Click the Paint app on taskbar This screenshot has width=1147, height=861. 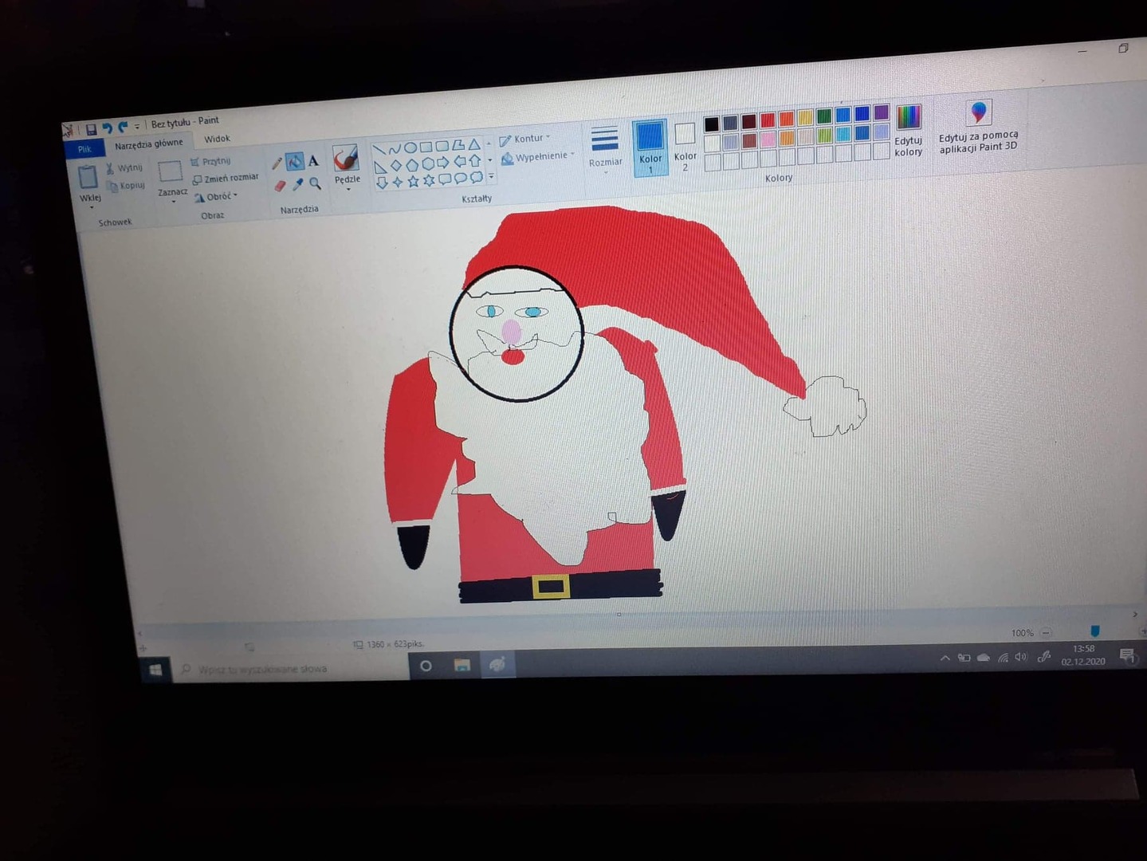(497, 664)
